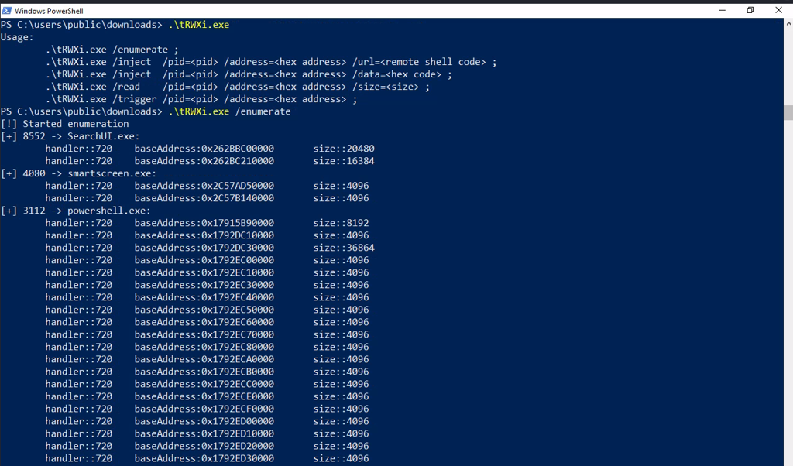Image resolution: width=793 pixels, height=466 pixels.
Task: Click the /read usage line with /size=<size>
Action: pyautogui.click(x=238, y=87)
